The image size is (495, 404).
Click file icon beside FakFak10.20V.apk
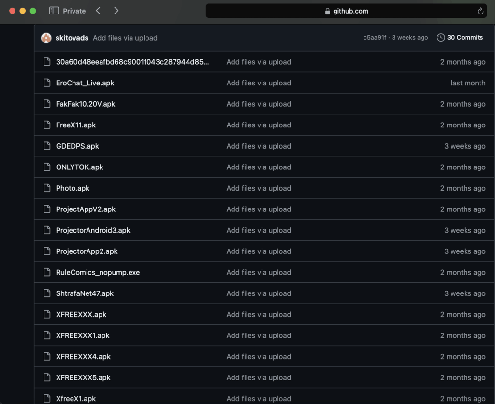click(x=47, y=104)
